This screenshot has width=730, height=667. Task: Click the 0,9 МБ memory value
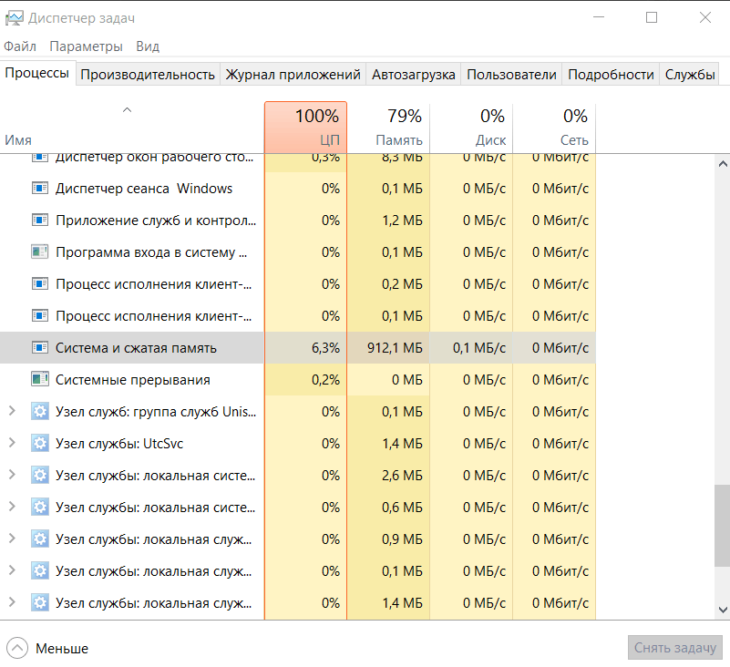402,539
